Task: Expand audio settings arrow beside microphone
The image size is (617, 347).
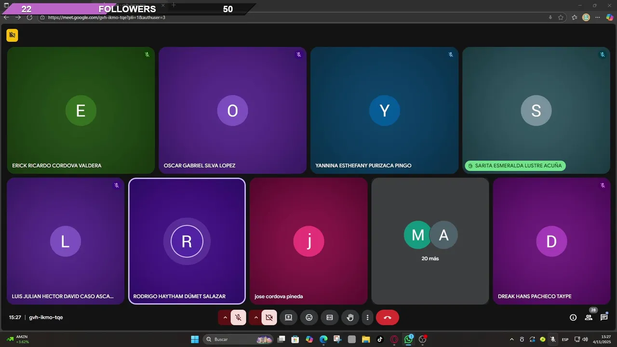Action: pos(225,318)
